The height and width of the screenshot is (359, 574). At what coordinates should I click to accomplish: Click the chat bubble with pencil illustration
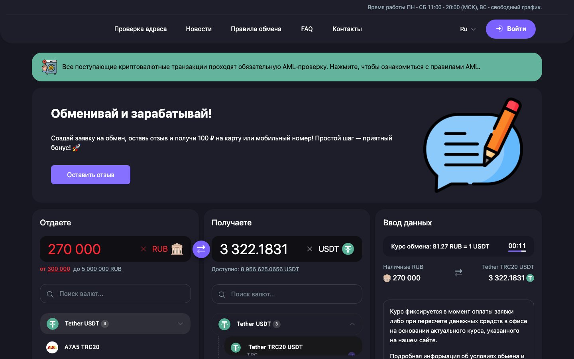(x=473, y=145)
